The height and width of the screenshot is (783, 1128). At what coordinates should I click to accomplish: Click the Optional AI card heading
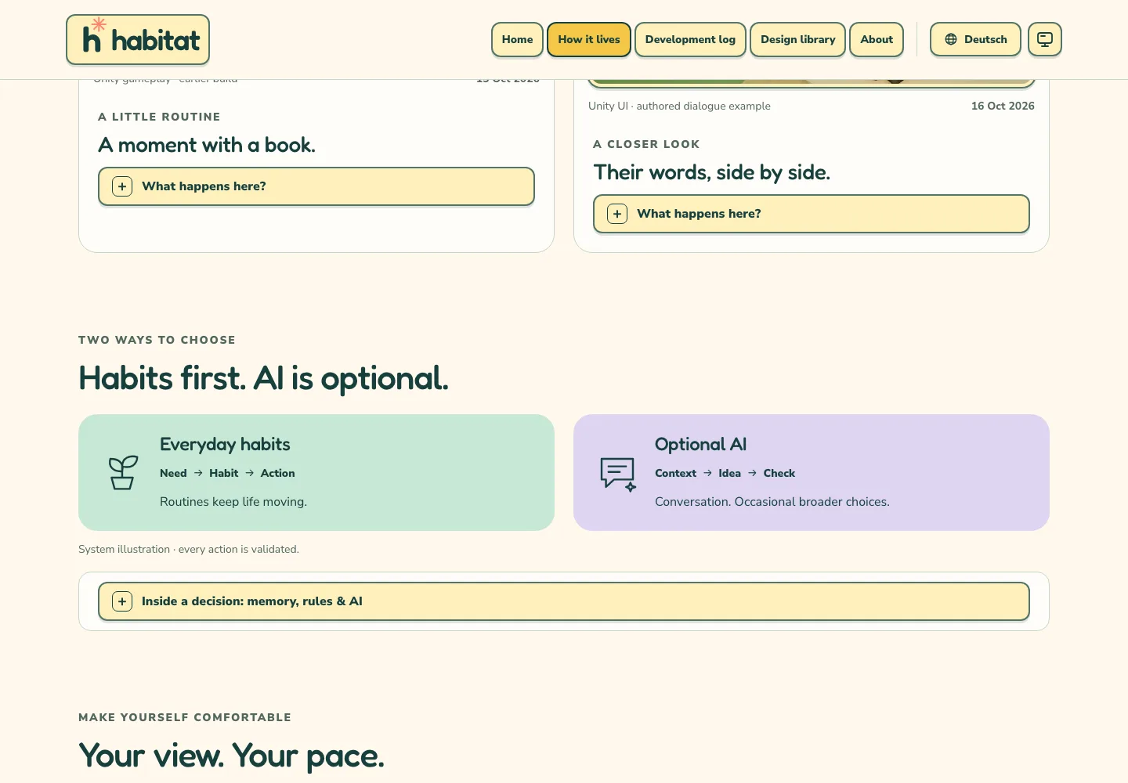tap(700, 444)
